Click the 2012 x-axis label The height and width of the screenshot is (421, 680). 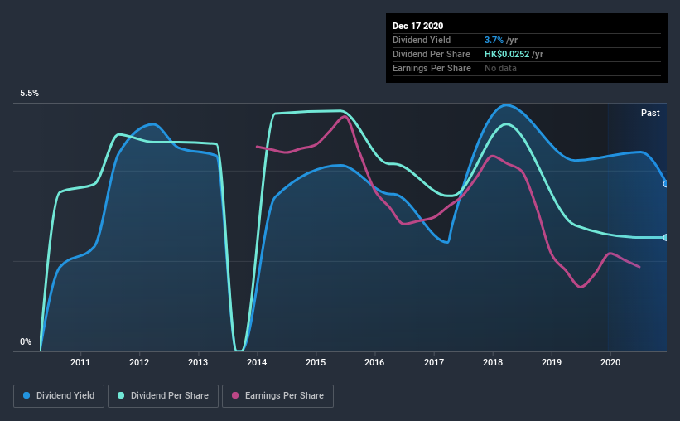tap(139, 362)
